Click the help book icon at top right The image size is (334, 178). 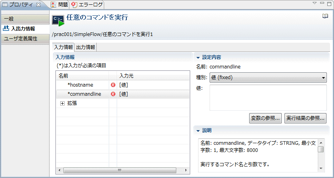(325, 16)
